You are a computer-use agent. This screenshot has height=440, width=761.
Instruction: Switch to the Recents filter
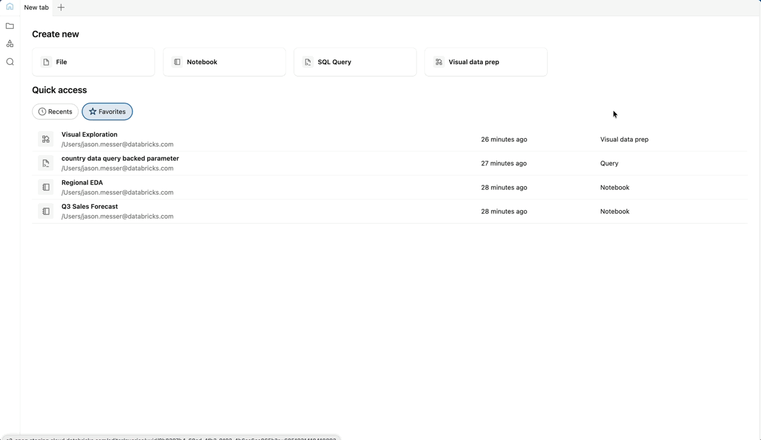55,112
